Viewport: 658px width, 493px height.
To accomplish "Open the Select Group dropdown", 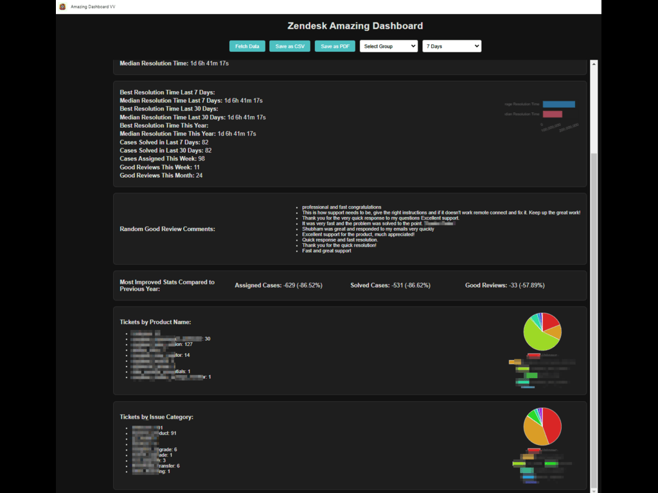I will click(389, 46).
